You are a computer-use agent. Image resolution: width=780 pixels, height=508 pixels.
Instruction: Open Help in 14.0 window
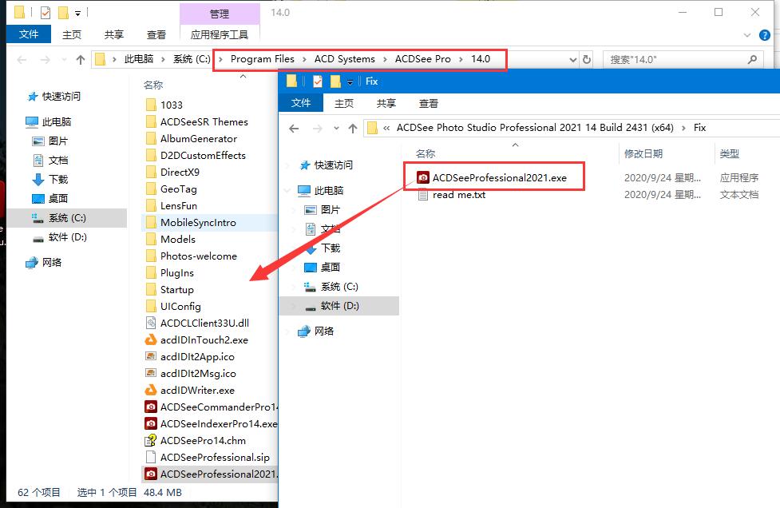pos(765,35)
